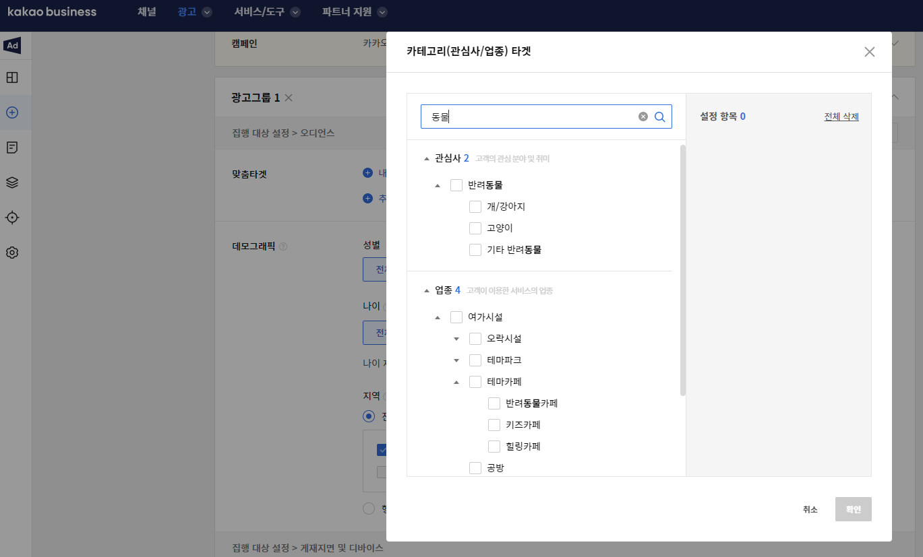The image size is (923, 557).
Task: Click the magnifier search icon
Action: [660, 117]
